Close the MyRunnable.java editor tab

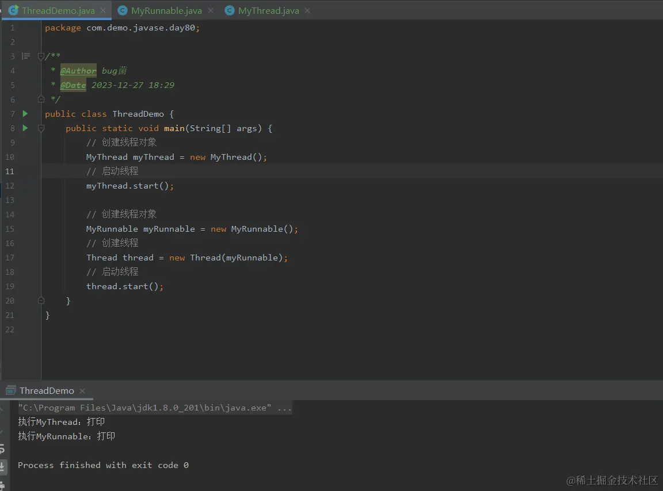[211, 10]
